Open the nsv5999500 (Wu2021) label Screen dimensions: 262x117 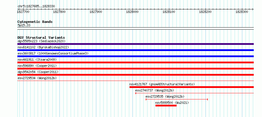172,103
